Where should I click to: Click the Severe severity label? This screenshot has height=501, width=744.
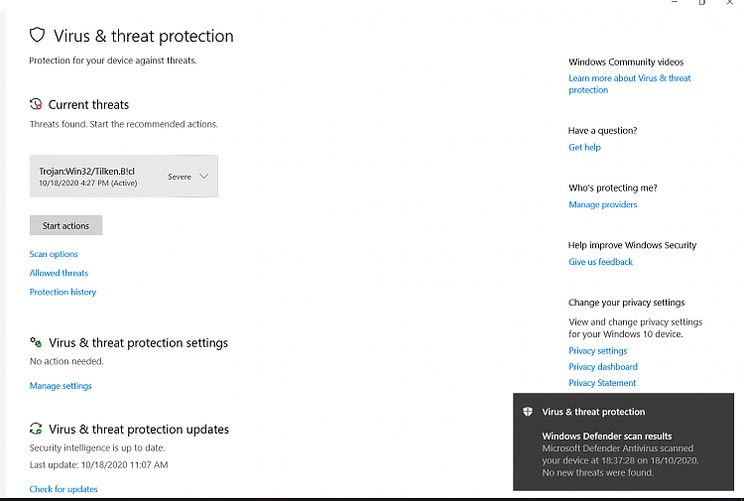click(180, 177)
